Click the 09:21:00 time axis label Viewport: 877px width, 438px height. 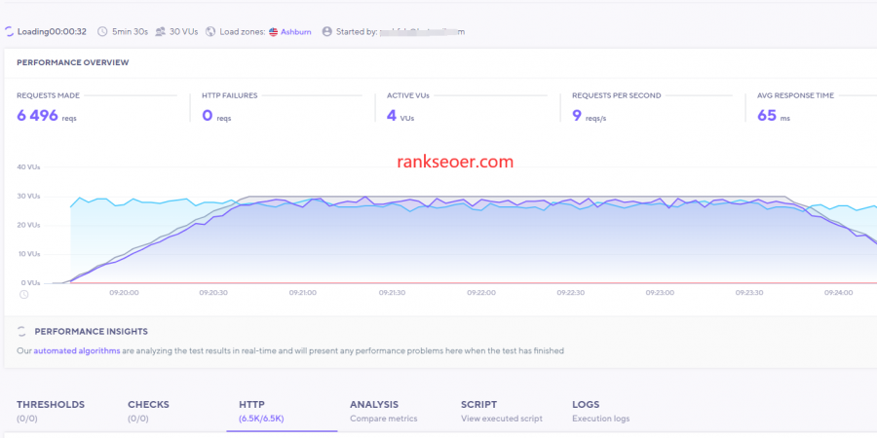point(303,292)
